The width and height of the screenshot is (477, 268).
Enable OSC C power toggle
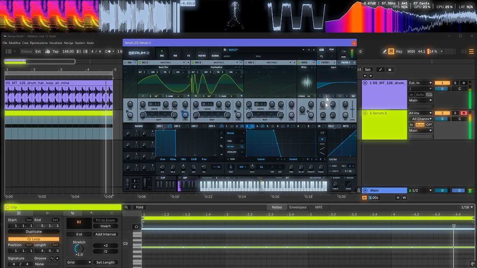pos(246,63)
